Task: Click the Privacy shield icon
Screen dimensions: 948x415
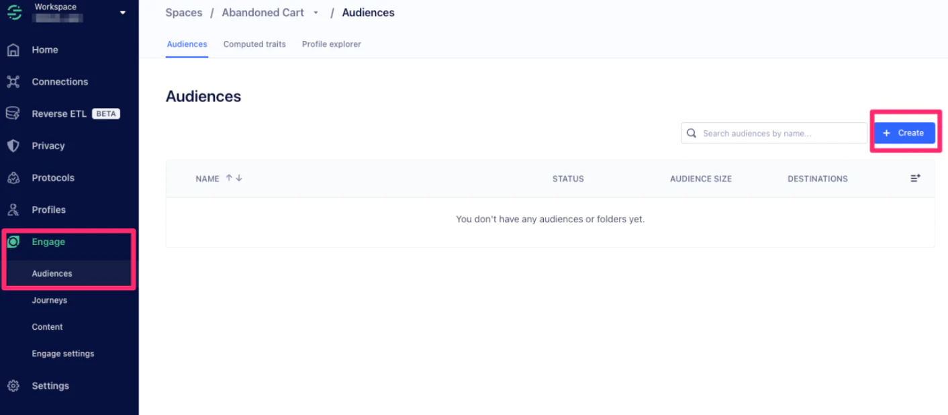Action: coord(13,146)
